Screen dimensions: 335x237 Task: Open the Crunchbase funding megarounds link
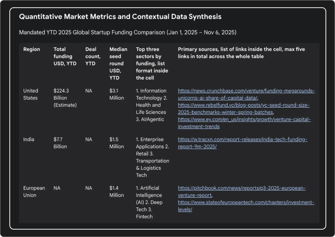[246, 95]
